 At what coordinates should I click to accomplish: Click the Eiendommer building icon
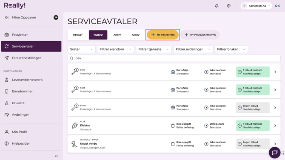(6, 91)
